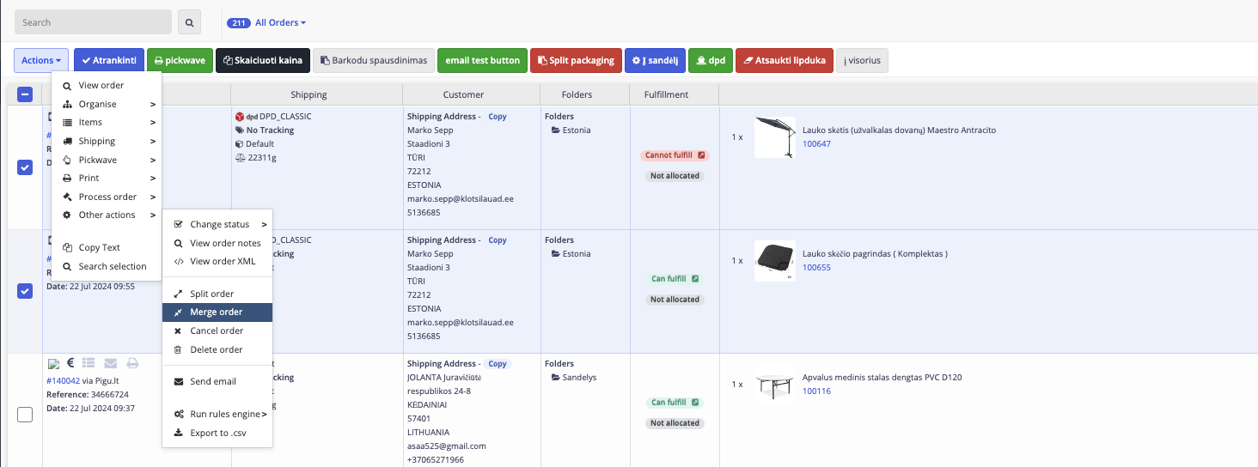Uncheck the first Marko Sepp order checkbox
The width and height of the screenshot is (1258, 467).
[x=25, y=167]
